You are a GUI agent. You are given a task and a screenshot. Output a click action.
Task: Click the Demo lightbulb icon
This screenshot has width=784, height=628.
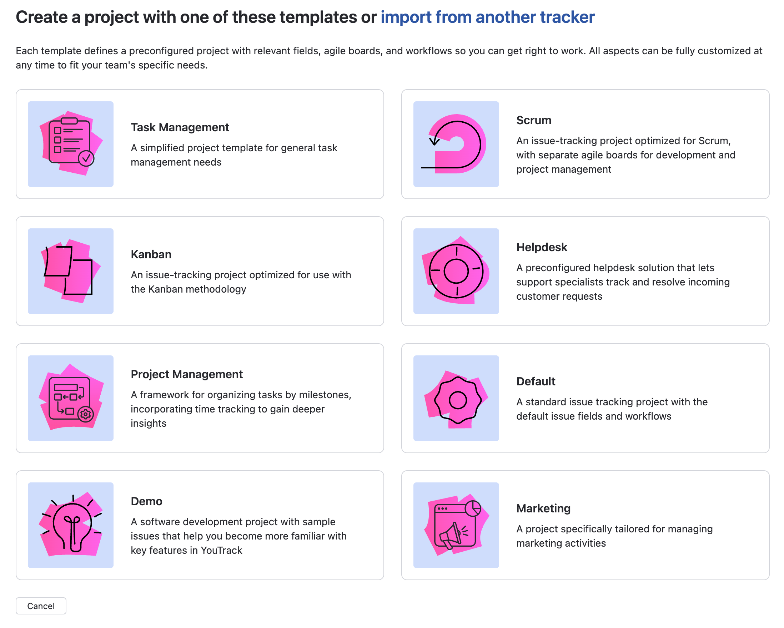pos(71,525)
